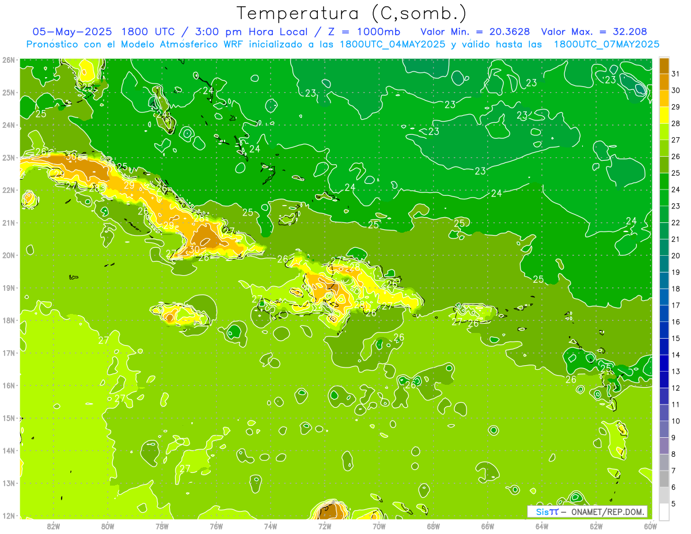Click the 14N latitude axis label
The width and height of the screenshot is (691, 534).
8,450
